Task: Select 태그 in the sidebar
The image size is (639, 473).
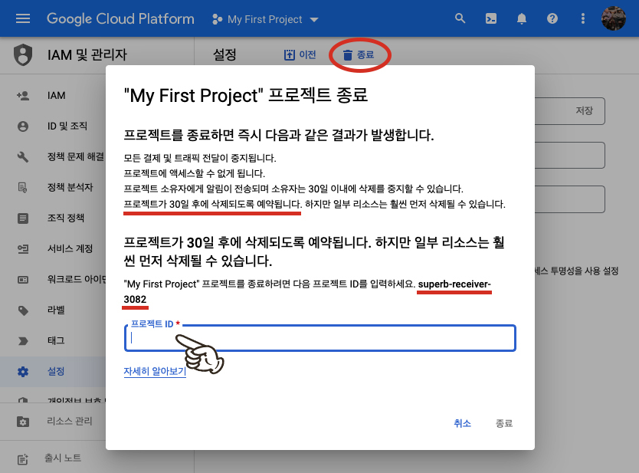Action: tap(56, 340)
